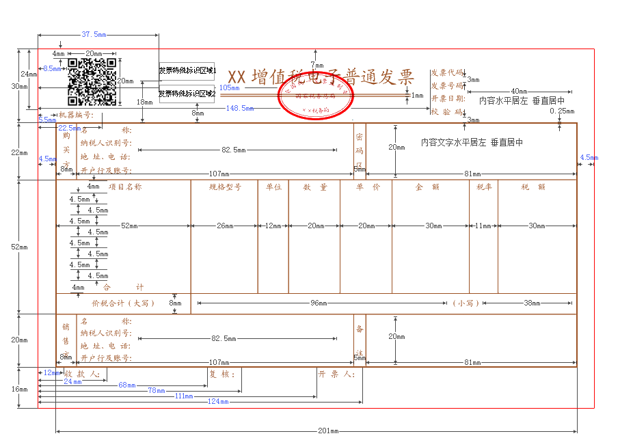Click the text 内容水平居左 垂直居中 under 40mm
Image resolution: width=633 pixels, height=436 pixels.
coord(522,100)
